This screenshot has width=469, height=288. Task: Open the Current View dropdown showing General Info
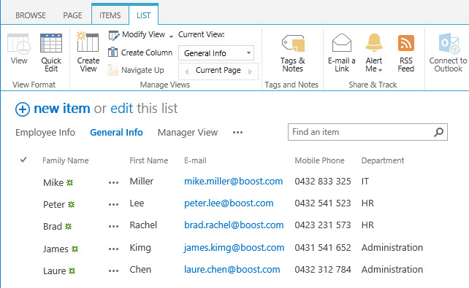click(x=216, y=53)
